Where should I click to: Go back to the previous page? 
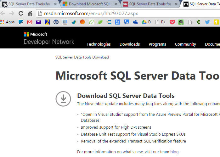click(3, 14)
